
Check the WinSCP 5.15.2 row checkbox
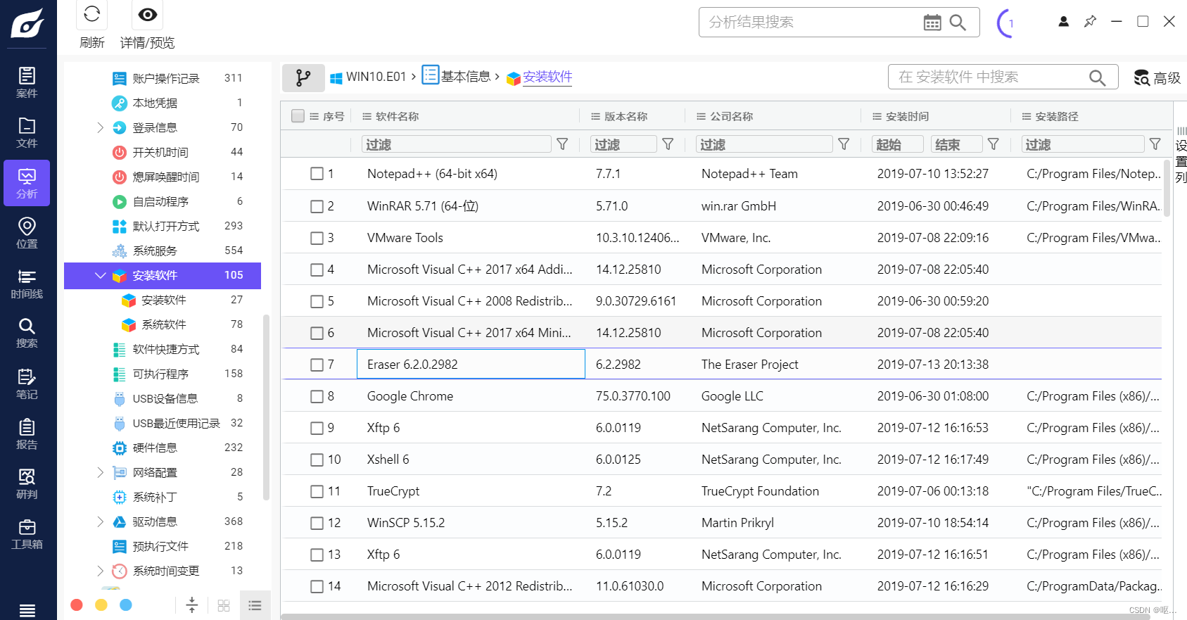[x=317, y=524]
